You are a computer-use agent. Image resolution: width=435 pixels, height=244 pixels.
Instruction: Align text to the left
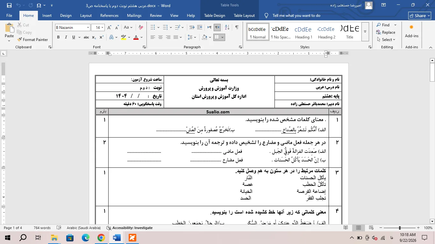tap(153, 37)
